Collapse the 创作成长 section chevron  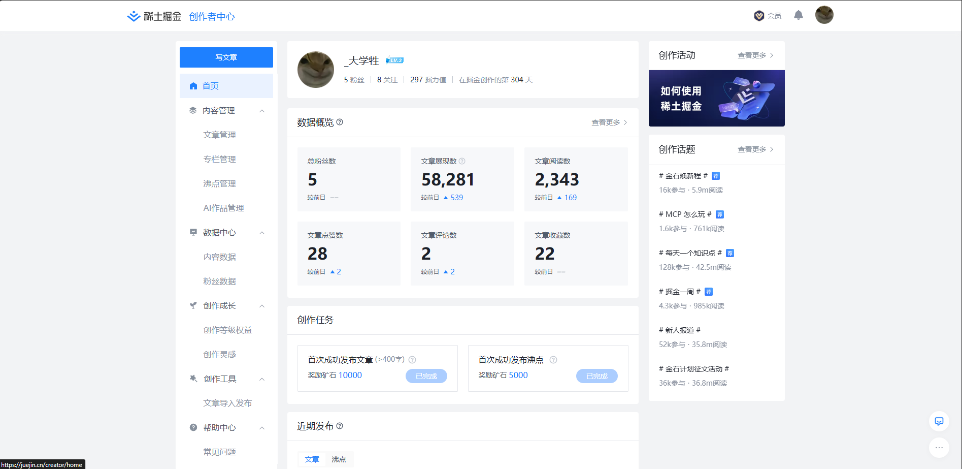tap(262, 306)
